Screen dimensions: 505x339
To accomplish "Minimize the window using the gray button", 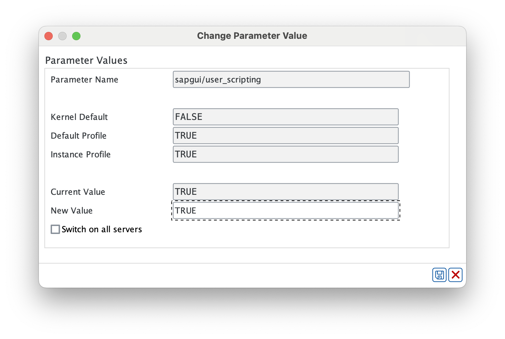I will 62,36.
